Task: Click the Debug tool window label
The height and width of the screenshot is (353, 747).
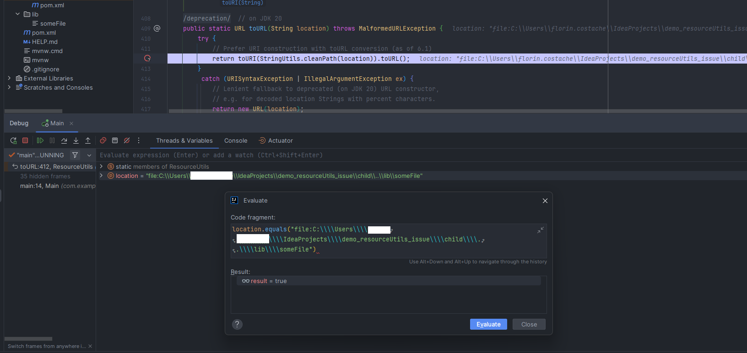Action: (x=19, y=123)
